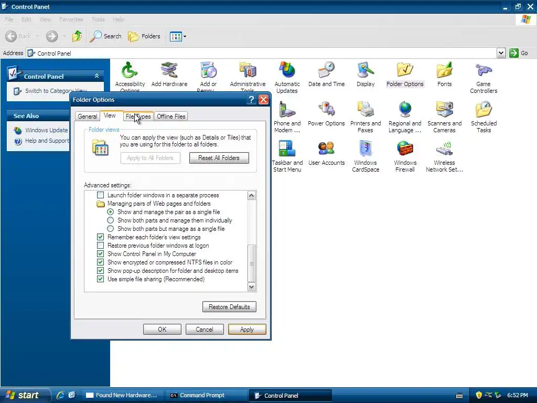Image resolution: width=537 pixels, height=403 pixels.
Task: Check Restore previous folder windows at logon
Action: [x=100, y=246]
